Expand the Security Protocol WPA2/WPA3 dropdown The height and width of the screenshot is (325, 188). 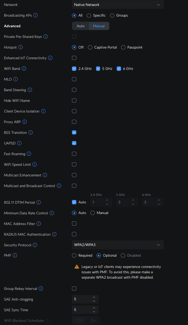coord(118,245)
